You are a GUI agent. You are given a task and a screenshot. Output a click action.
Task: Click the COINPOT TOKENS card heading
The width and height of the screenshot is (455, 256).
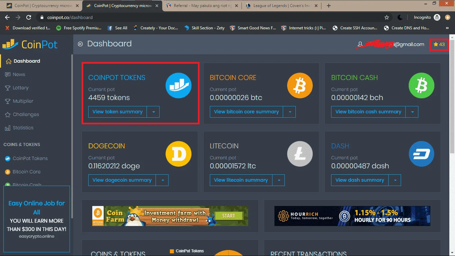tap(117, 78)
